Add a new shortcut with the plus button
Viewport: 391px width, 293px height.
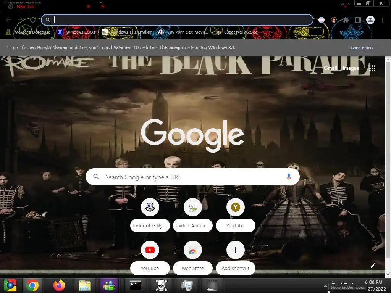click(235, 250)
